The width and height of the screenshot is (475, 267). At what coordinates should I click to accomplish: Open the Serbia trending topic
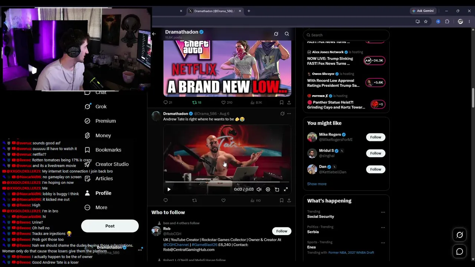313,232
